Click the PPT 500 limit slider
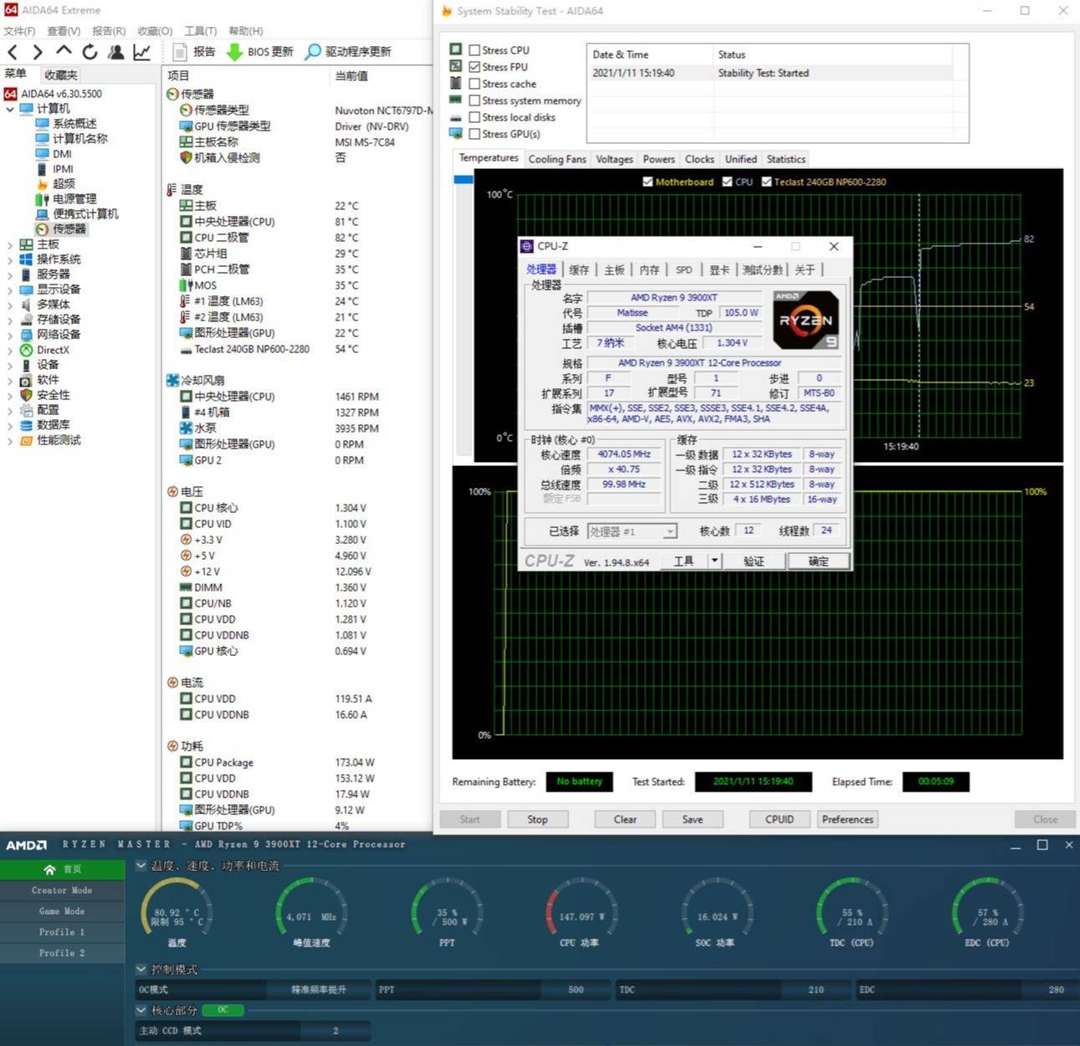This screenshot has height=1046, width=1080. pos(494,990)
